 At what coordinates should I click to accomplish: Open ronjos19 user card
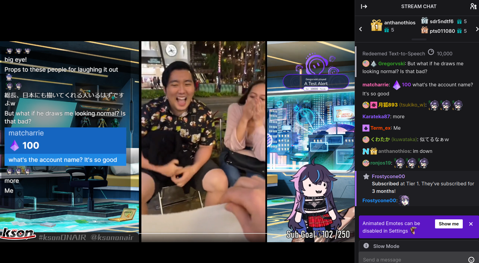pyautogui.click(x=381, y=163)
